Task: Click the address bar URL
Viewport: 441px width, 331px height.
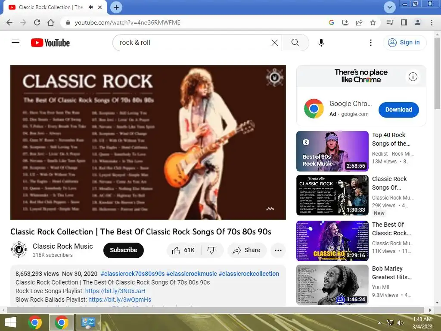Action: (127, 22)
